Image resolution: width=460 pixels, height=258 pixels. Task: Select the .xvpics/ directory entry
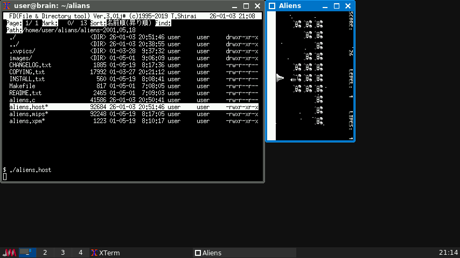click(22, 51)
